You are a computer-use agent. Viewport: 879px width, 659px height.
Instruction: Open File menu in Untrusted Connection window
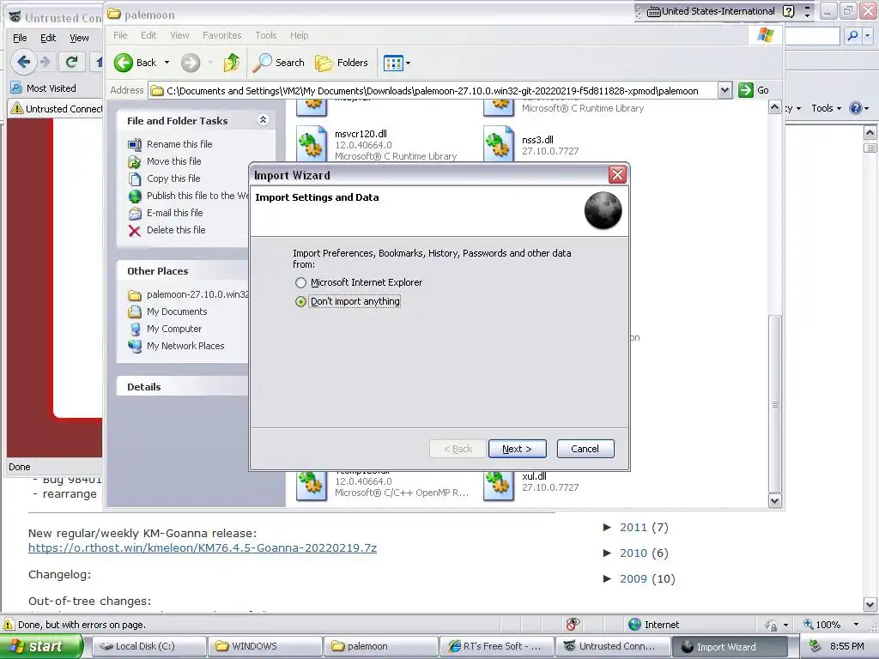(20, 38)
